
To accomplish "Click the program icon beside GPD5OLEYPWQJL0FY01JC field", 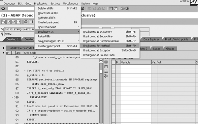I will point(2,29).
